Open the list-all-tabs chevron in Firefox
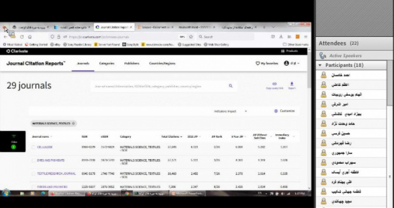Image resolution: width=394 pixels, height=208 pixels. tap(273, 27)
